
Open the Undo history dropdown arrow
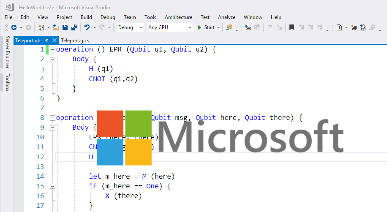(x=95, y=27)
